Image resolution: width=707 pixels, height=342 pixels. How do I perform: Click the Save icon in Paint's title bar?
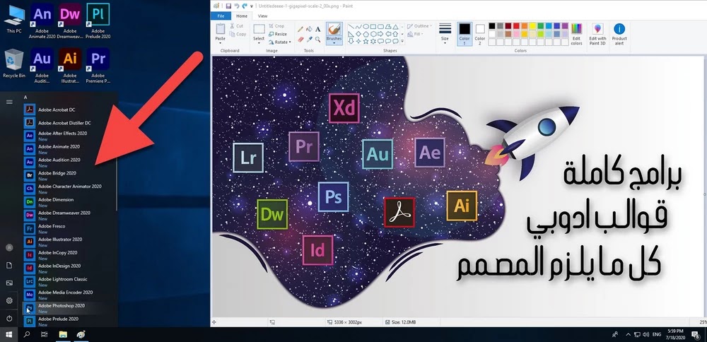(x=228, y=6)
